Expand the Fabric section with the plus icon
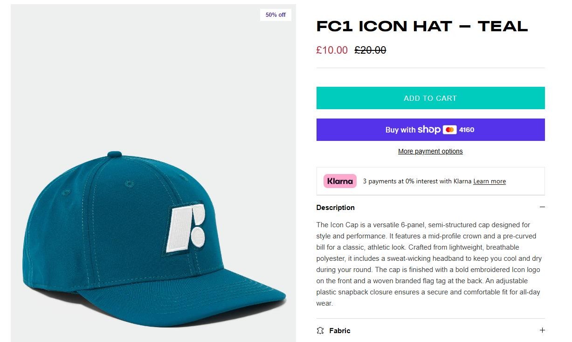Image resolution: width=572 pixels, height=342 pixels. (x=542, y=330)
